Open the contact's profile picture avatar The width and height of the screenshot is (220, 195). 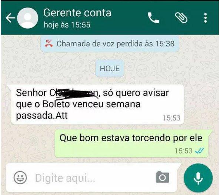coord(28,18)
